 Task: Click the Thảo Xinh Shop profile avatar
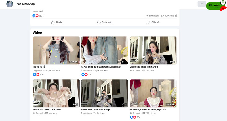tap(10, 4)
